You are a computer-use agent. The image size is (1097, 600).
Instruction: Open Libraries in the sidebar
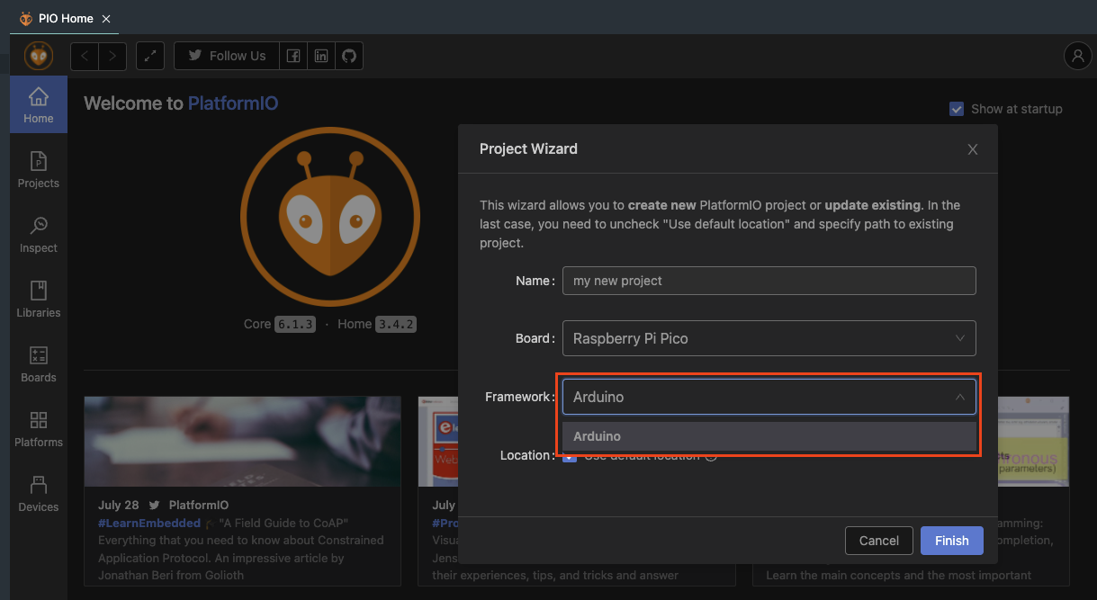tap(39, 299)
